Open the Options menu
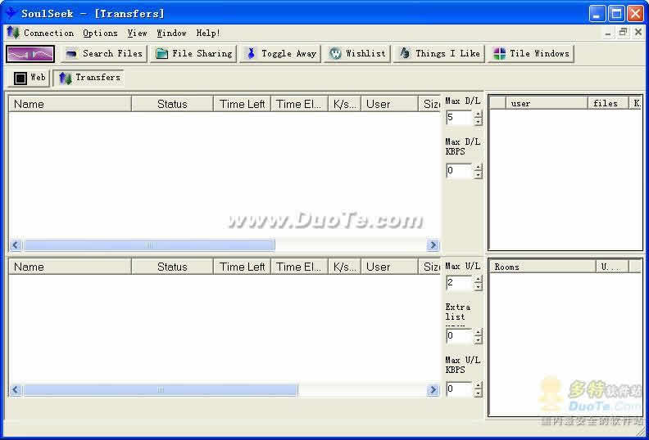The height and width of the screenshot is (440, 649). tap(100, 33)
